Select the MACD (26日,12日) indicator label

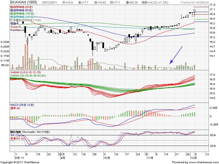[x=25, y=105]
